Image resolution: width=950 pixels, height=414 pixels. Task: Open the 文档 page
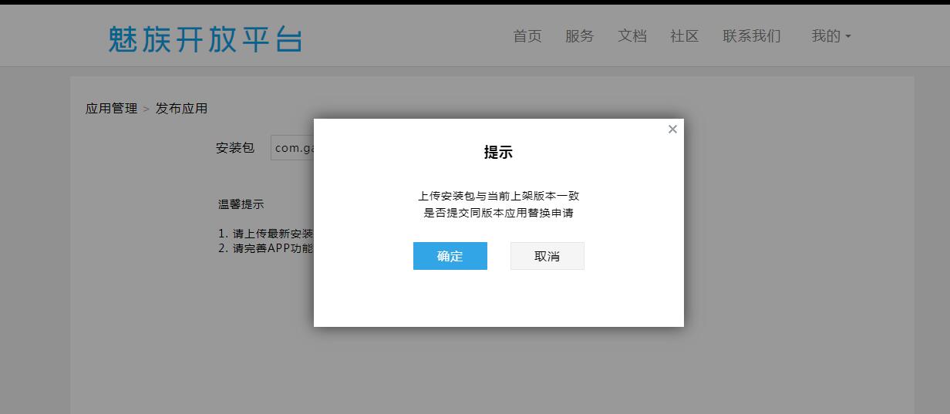pos(632,36)
